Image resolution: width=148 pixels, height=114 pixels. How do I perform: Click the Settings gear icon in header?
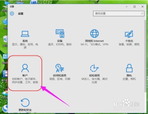[x=12, y=14]
